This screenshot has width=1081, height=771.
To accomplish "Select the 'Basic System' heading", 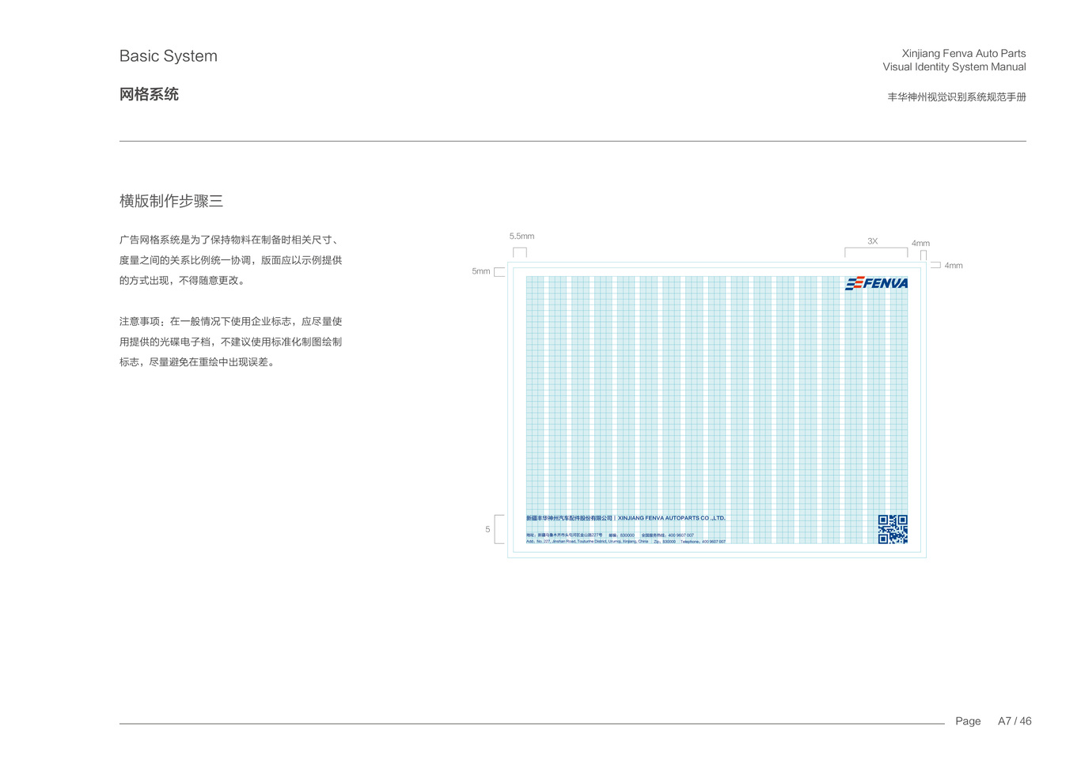I will tap(169, 56).
